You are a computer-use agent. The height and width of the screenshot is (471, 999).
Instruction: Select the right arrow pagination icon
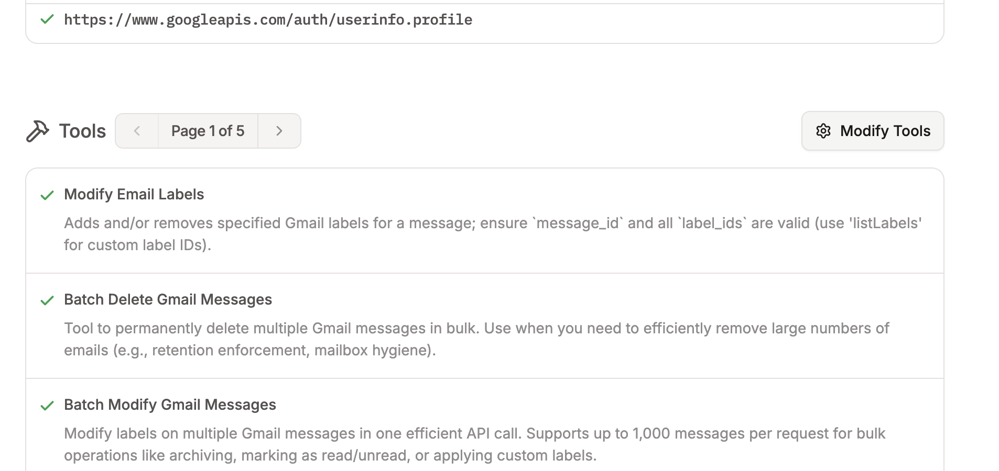[279, 131]
